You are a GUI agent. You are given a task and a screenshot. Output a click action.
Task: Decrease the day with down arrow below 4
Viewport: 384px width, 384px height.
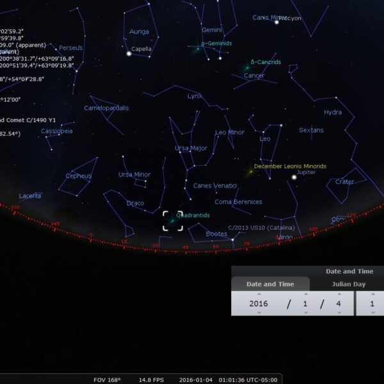point(339,313)
